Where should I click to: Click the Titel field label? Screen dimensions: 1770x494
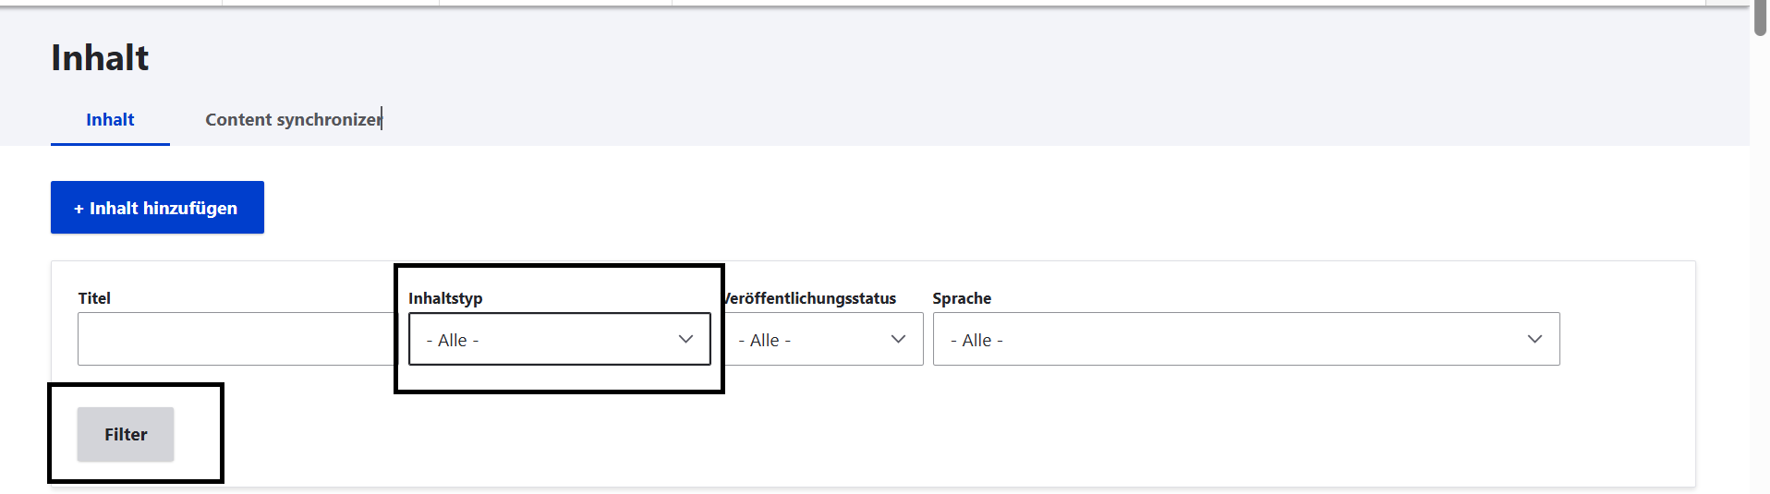94,298
